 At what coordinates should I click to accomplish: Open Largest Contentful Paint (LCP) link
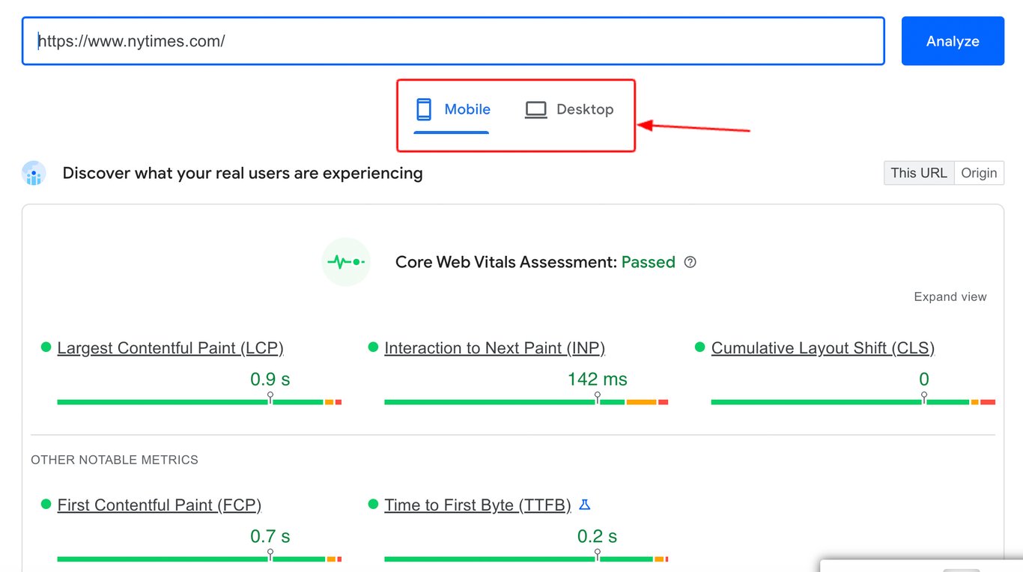tap(170, 348)
